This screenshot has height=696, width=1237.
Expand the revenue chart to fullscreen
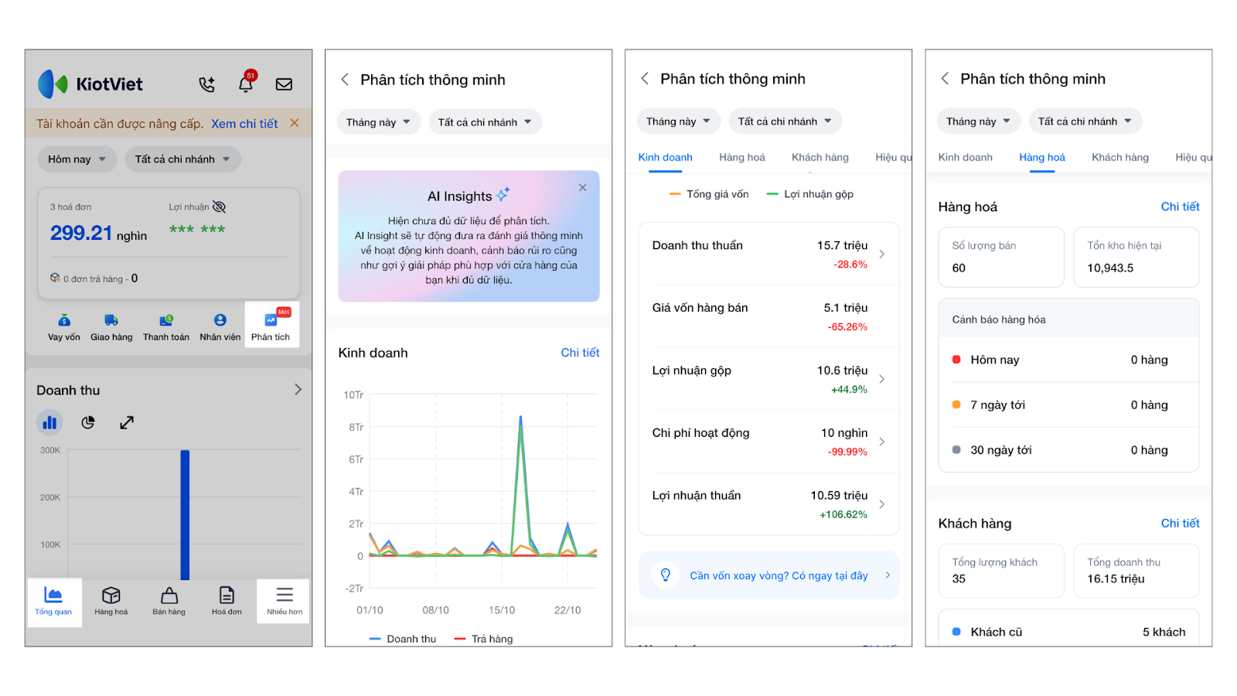[127, 422]
